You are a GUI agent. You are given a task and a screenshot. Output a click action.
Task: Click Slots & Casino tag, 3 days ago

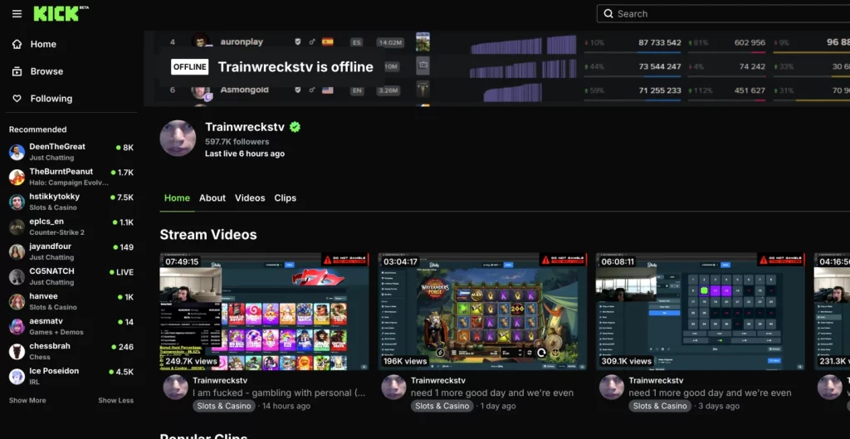[x=660, y=406]
